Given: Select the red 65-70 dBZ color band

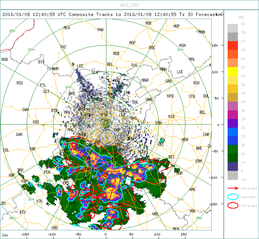Looking at the screenshot, I should (233, 46).
